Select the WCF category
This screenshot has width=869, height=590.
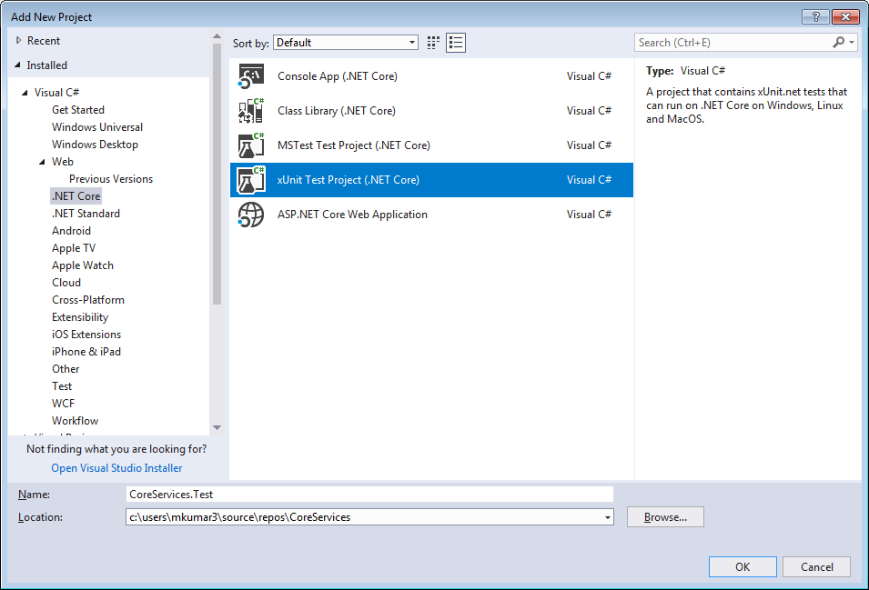tap(63, 404)
